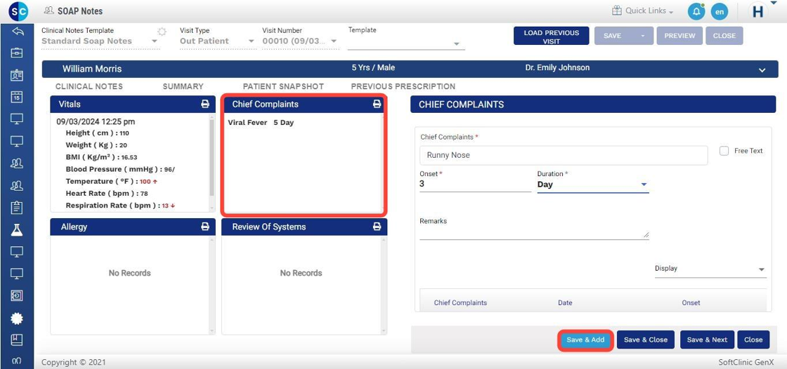This screenshot has width=787, height=369.
Task: Click the gear icon beside Clinical Notes Template
Action: click(x=162, y=32)
